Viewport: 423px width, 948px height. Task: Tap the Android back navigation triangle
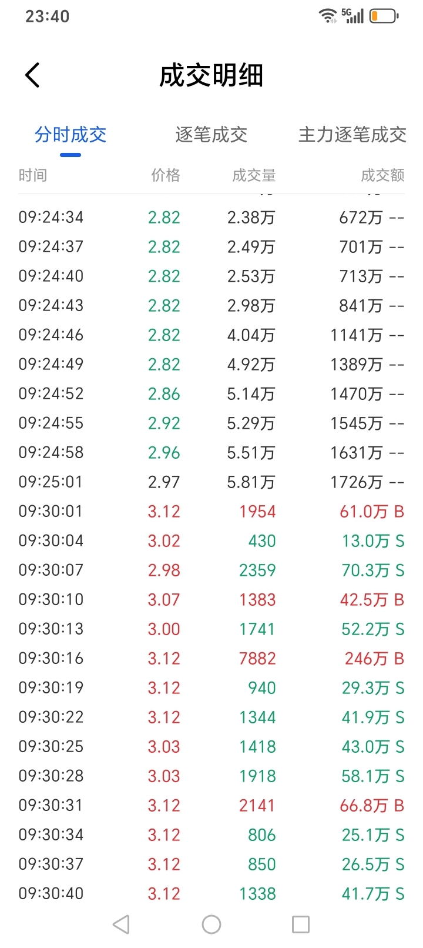tap(121, 924)
